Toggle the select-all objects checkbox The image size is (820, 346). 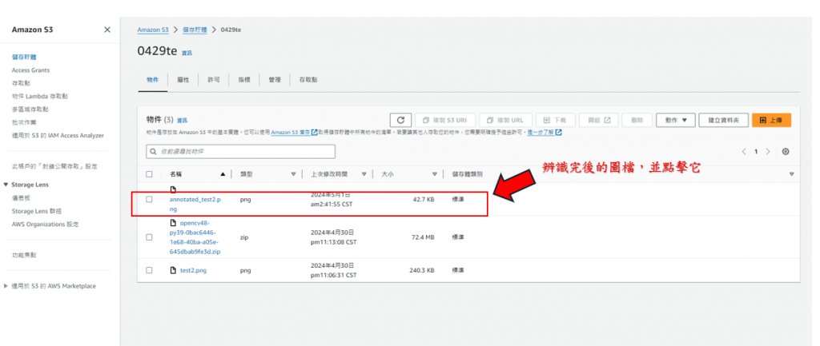[x=150, y=174]
